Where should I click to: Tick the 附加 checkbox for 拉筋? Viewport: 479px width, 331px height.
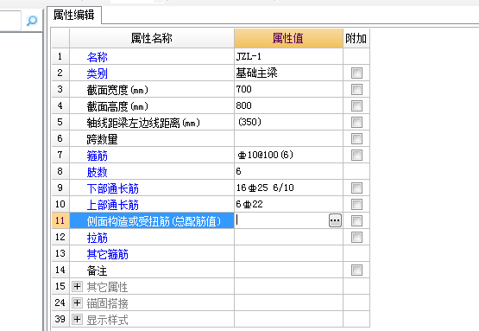point(356,237)
